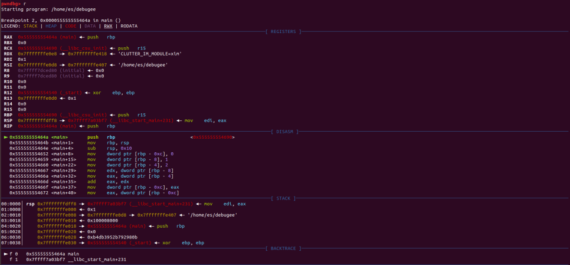Click 'HEAP' in the legend line

(51, 26)
